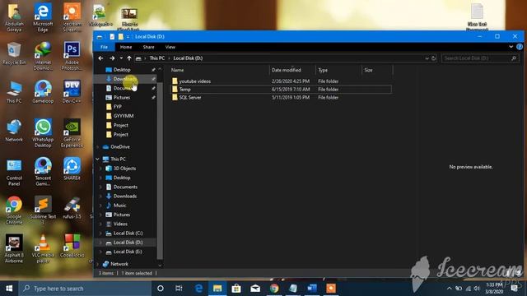The height and width of the screenshot is (296, 527).
Task: Select the Google Chrome desktop icon
Action: tap(14, 210)
